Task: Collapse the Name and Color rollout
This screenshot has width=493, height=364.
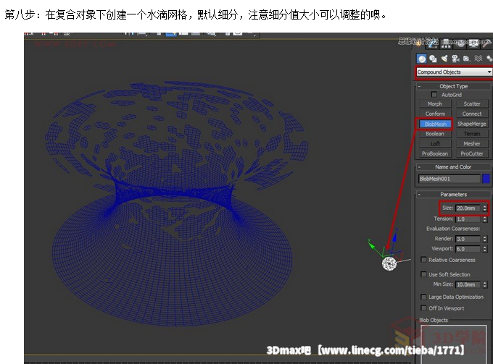Action: (x=453, y=166)
